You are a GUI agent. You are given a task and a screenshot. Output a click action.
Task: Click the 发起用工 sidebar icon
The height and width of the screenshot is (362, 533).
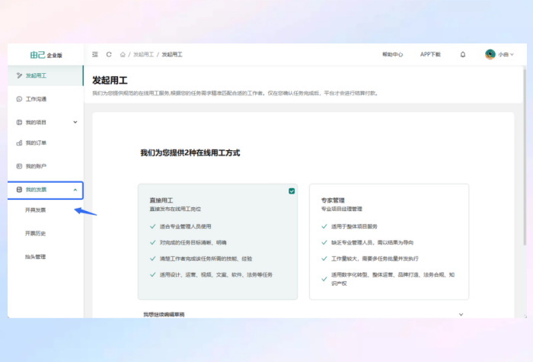click(x=19, y=75)
